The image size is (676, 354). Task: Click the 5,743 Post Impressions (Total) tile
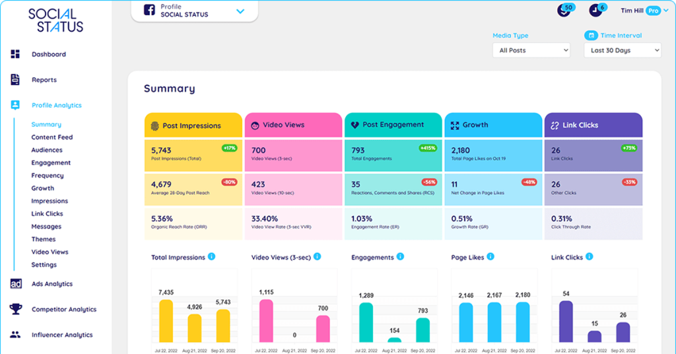pyautogui.click(x=193, y=155)
